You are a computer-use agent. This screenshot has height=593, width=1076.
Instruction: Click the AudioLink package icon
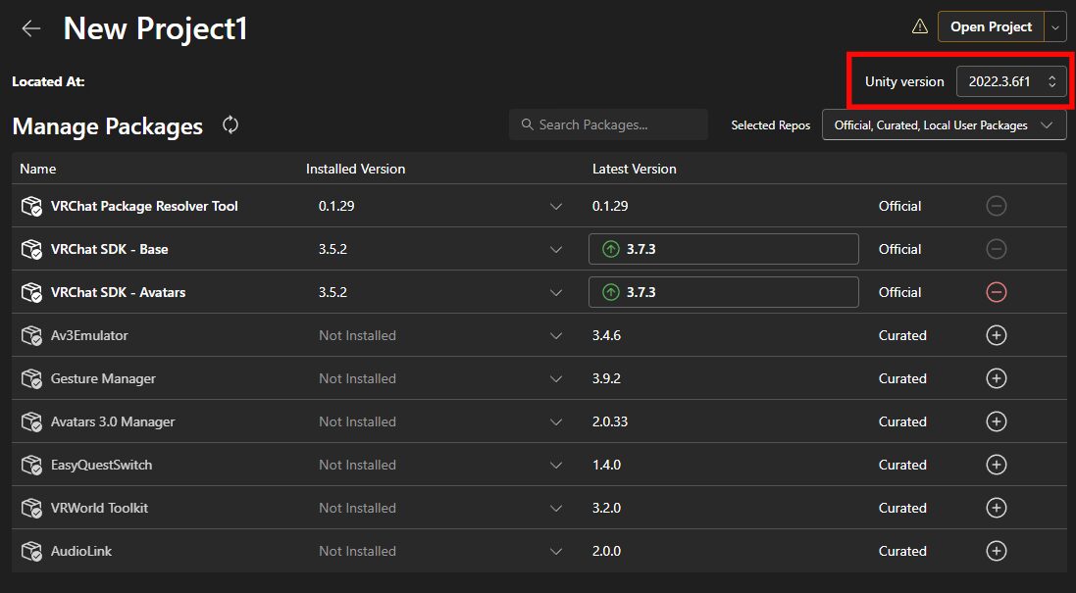coord(31,551)
